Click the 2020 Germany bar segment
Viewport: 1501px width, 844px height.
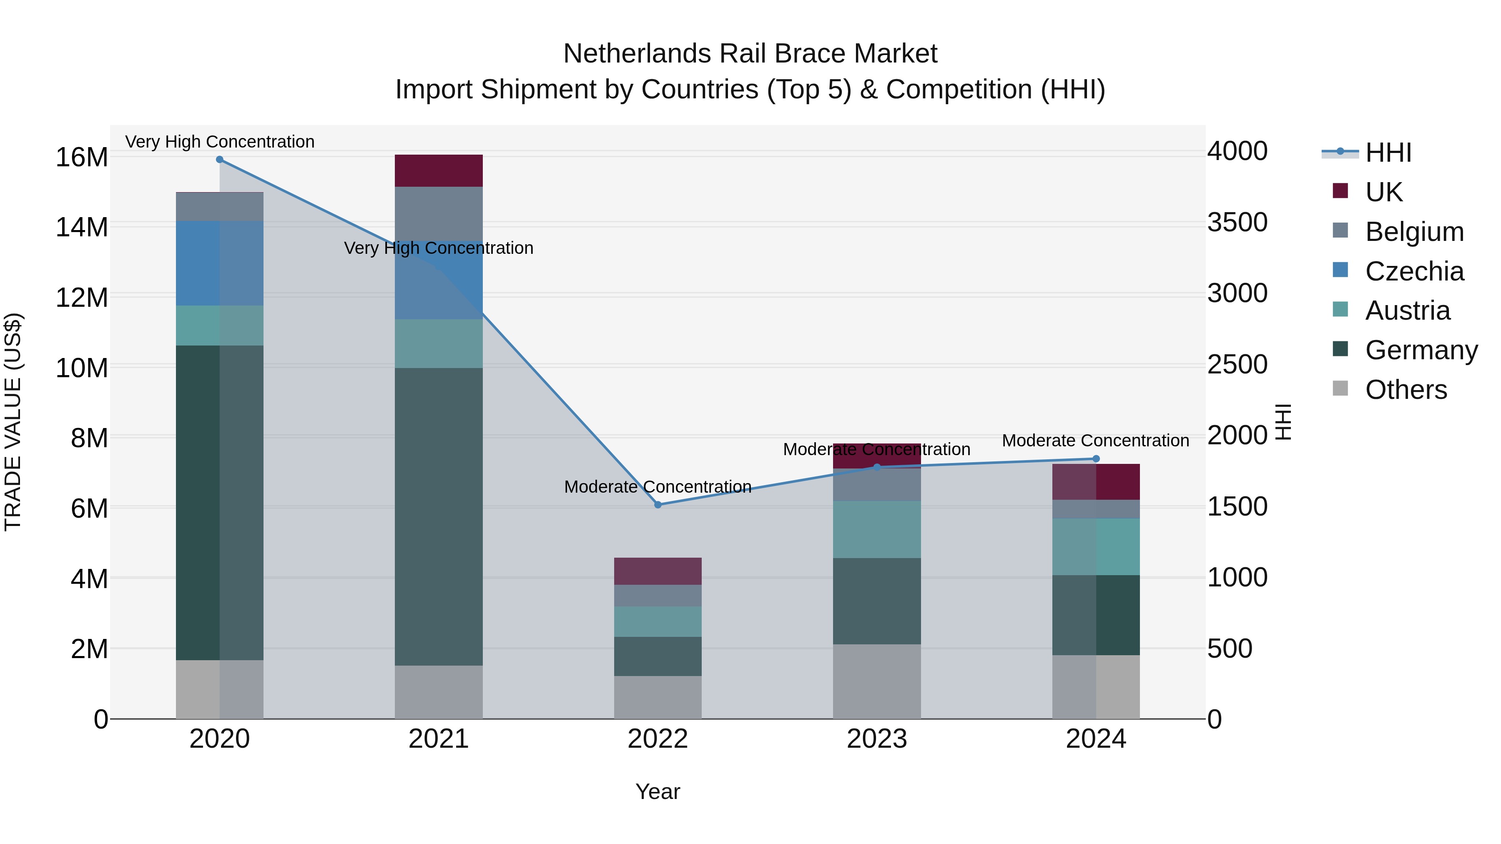click(220, 503)
